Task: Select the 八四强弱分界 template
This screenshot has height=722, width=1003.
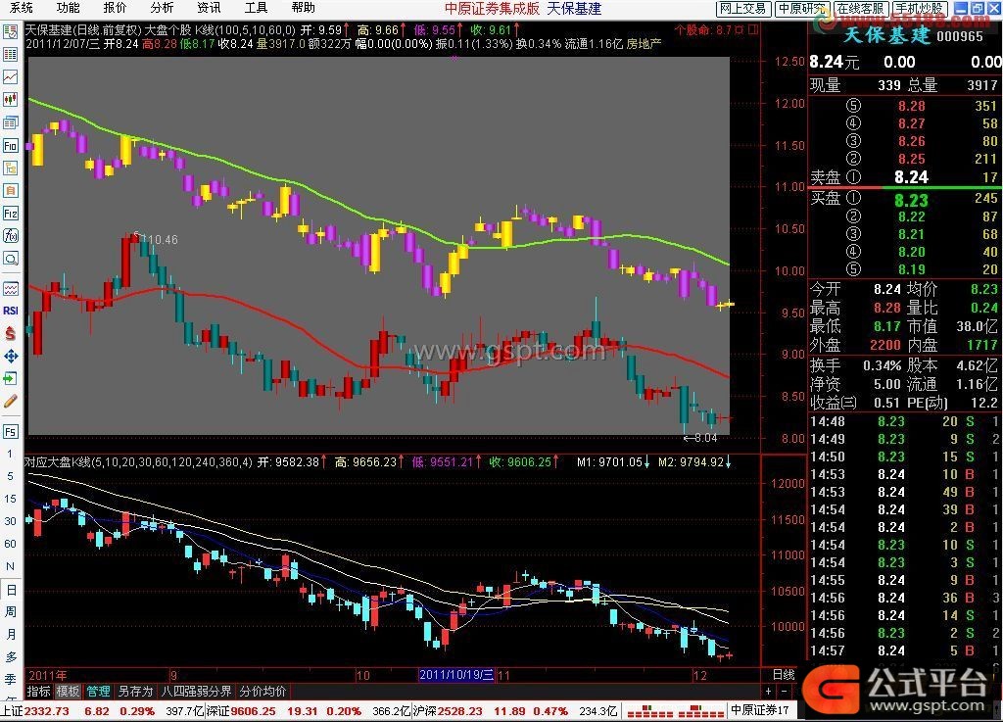Action: (196, 692)
